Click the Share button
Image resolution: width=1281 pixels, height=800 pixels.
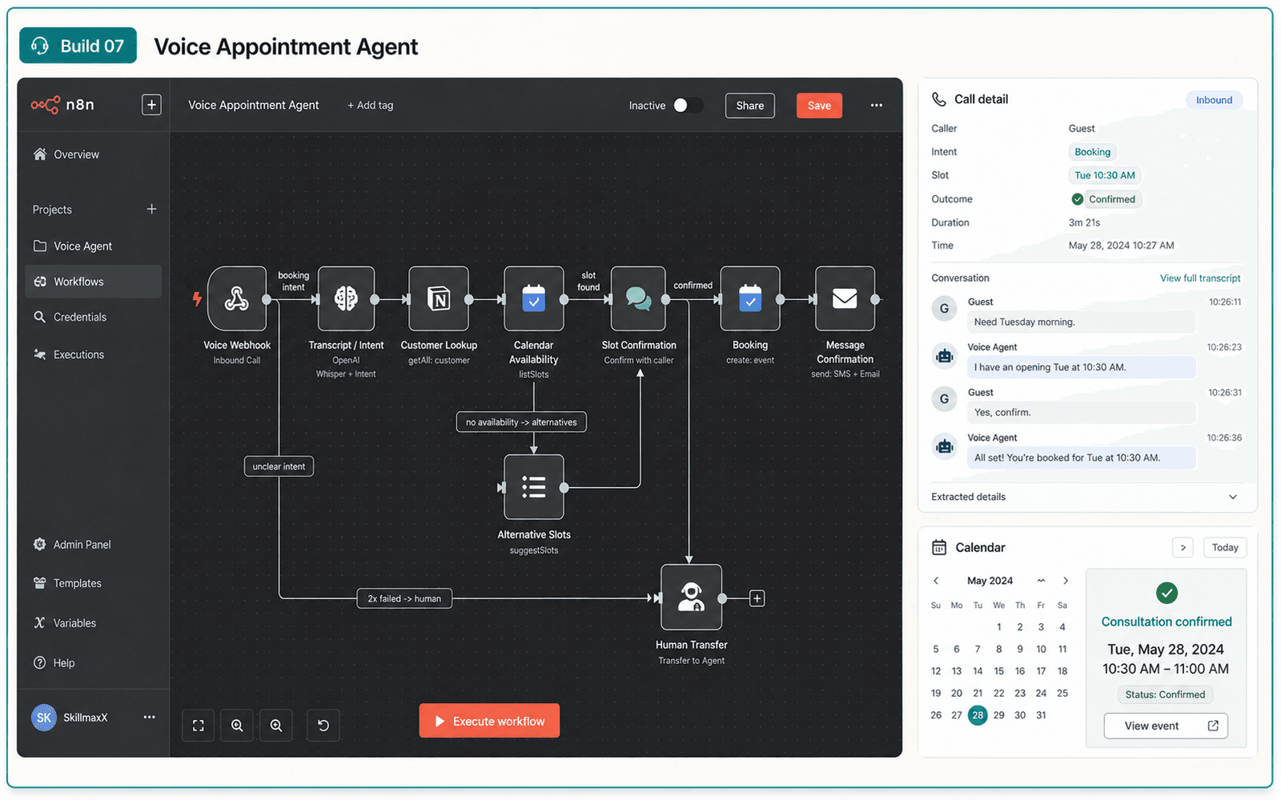pos(750,106)
